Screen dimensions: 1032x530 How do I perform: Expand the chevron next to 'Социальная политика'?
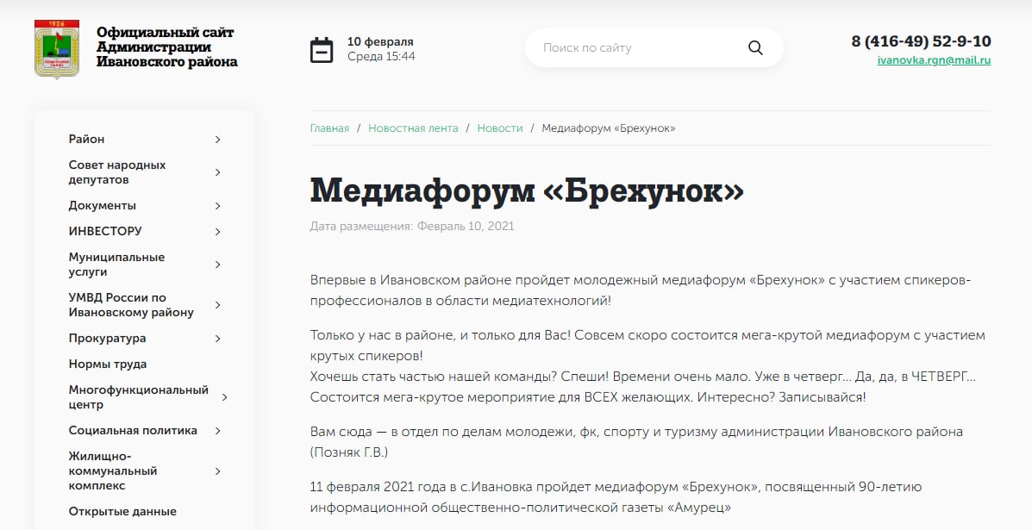coord(218,431)
